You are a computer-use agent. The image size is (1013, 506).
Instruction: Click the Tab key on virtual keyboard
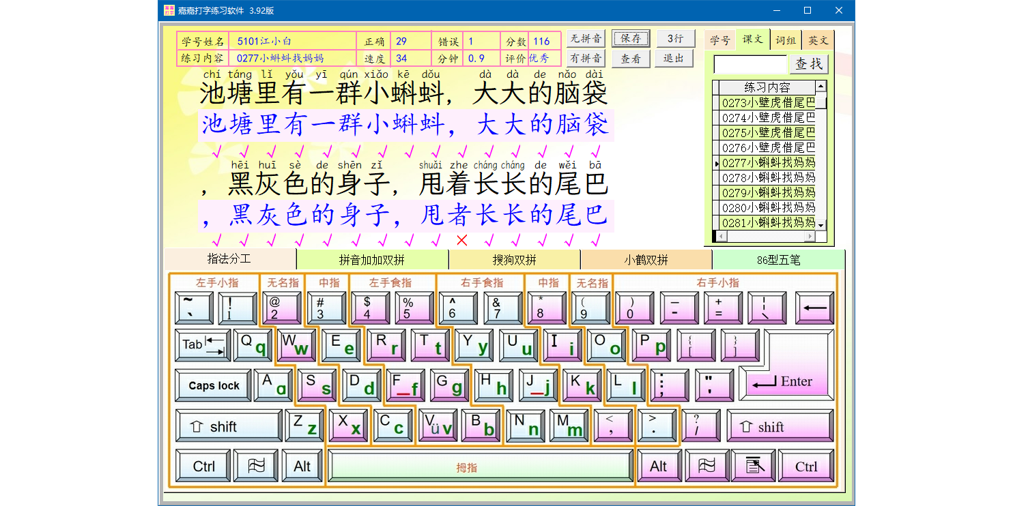coord(203,345)
